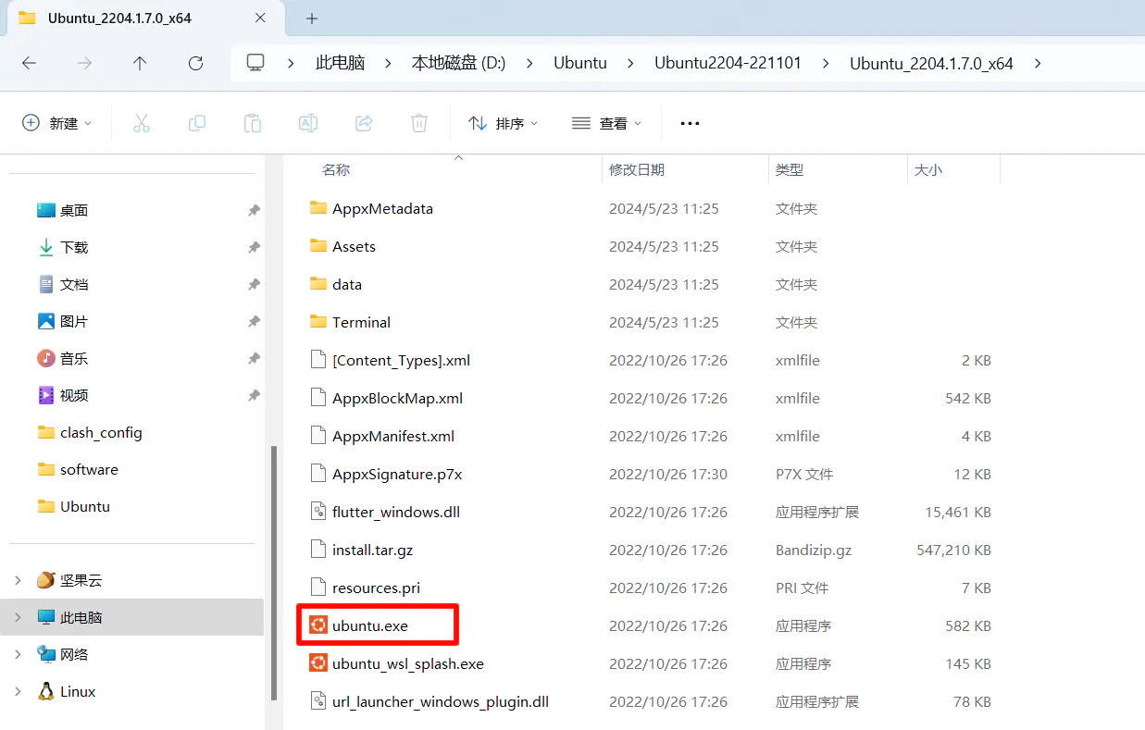This screenshot has width=1145, height=730.
Task: Click the Cut scissors icon
Action: click(x=142, y=123)
